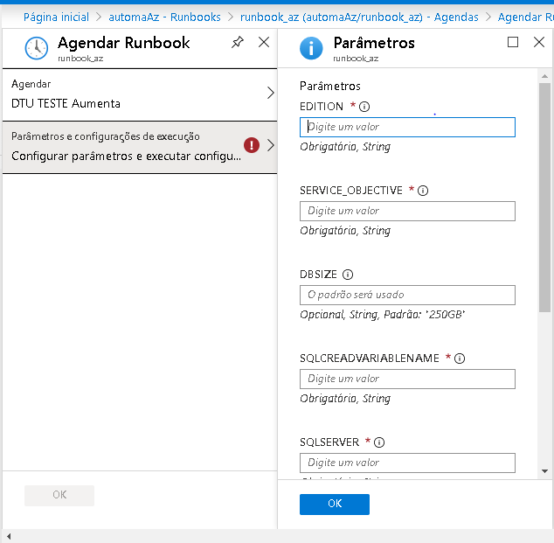This screenshot has height=543, width=554.
Task: Click the Parâmetros vertical scrollbar down arrow
Action: pyautogui.click(x=544, y=470)
